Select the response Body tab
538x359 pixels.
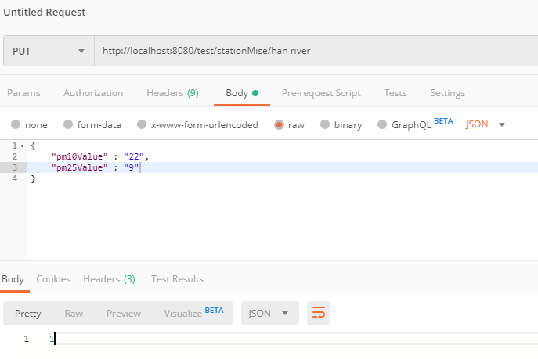pyautogui.click(x=13, y=279)
